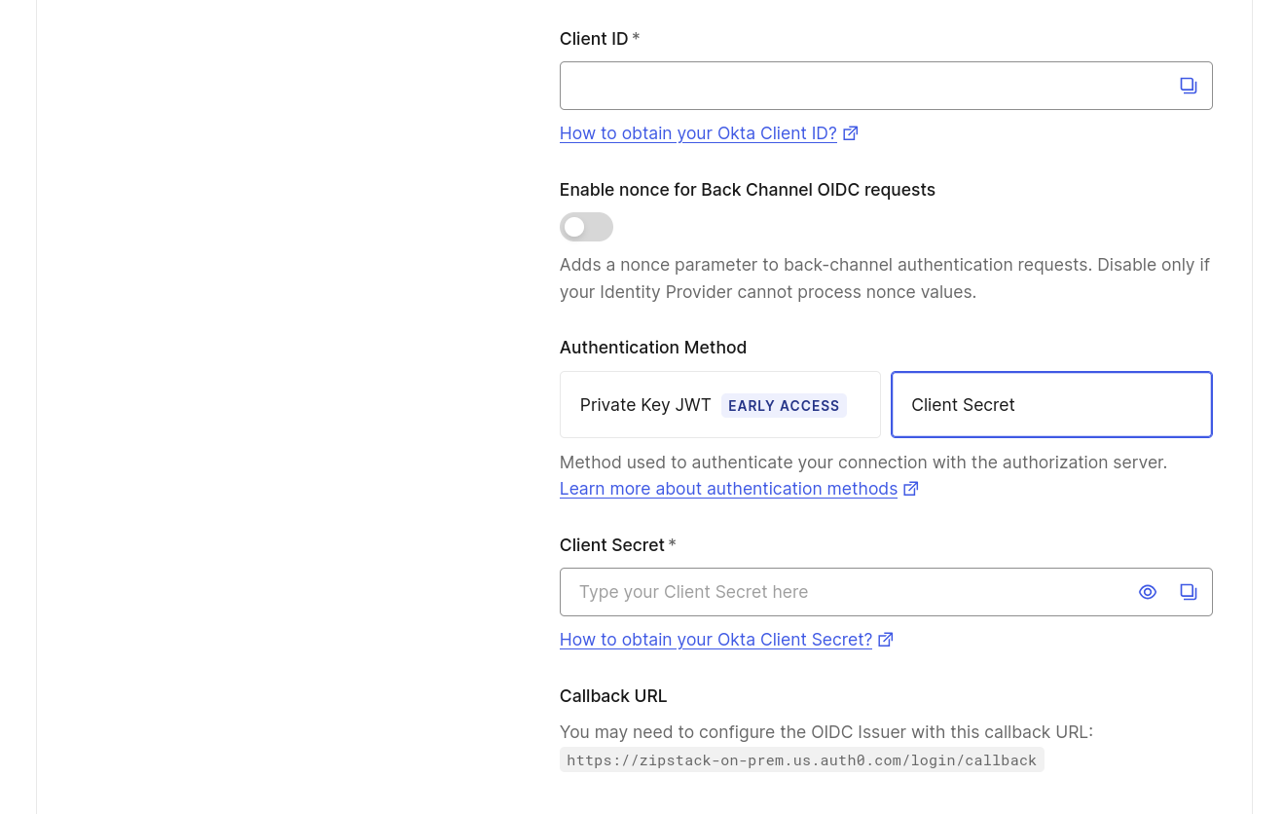This screenshot has height=814, width=1284.
Task: Click external link icon after authentication methods link
Action: 910,488
